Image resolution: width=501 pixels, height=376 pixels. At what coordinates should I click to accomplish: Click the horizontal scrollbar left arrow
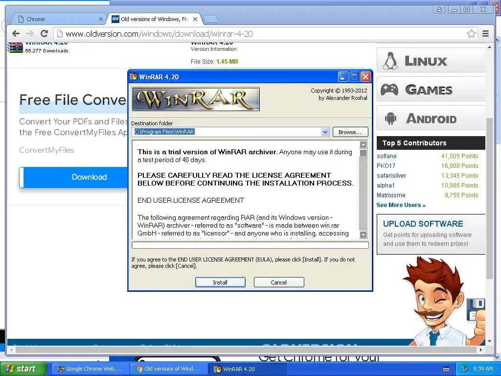[11, 350]
